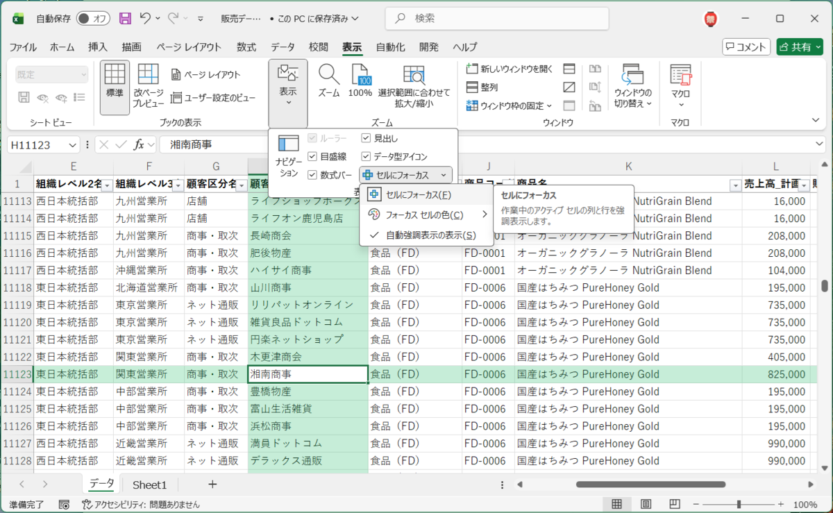Click the 共有 share button
The image size is (833, 513).
(x=800, y=47)
